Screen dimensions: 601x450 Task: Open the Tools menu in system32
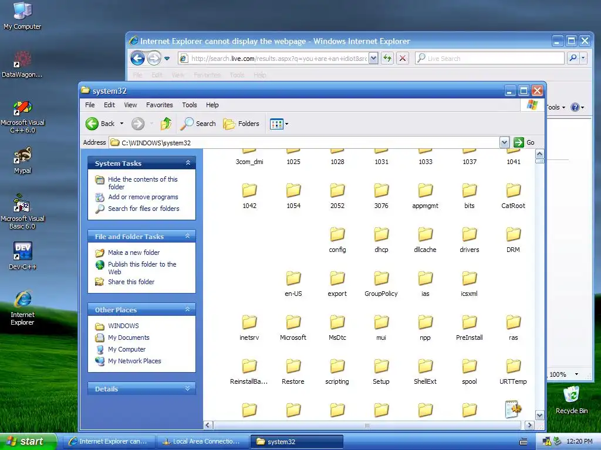pyautogui.click(x=190, y=105)
